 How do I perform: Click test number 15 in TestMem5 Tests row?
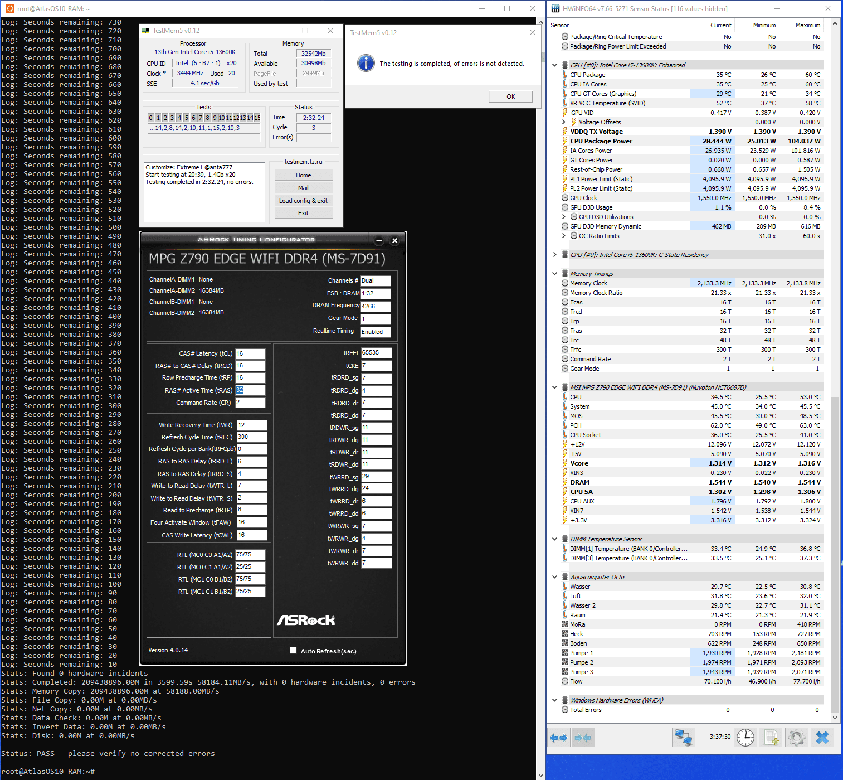click(257, 118)
